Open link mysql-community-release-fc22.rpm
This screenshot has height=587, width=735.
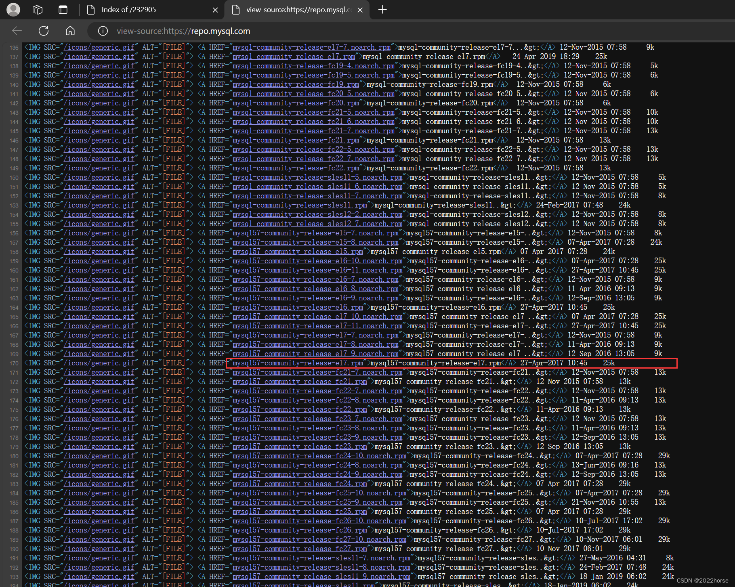coord(296,168)
